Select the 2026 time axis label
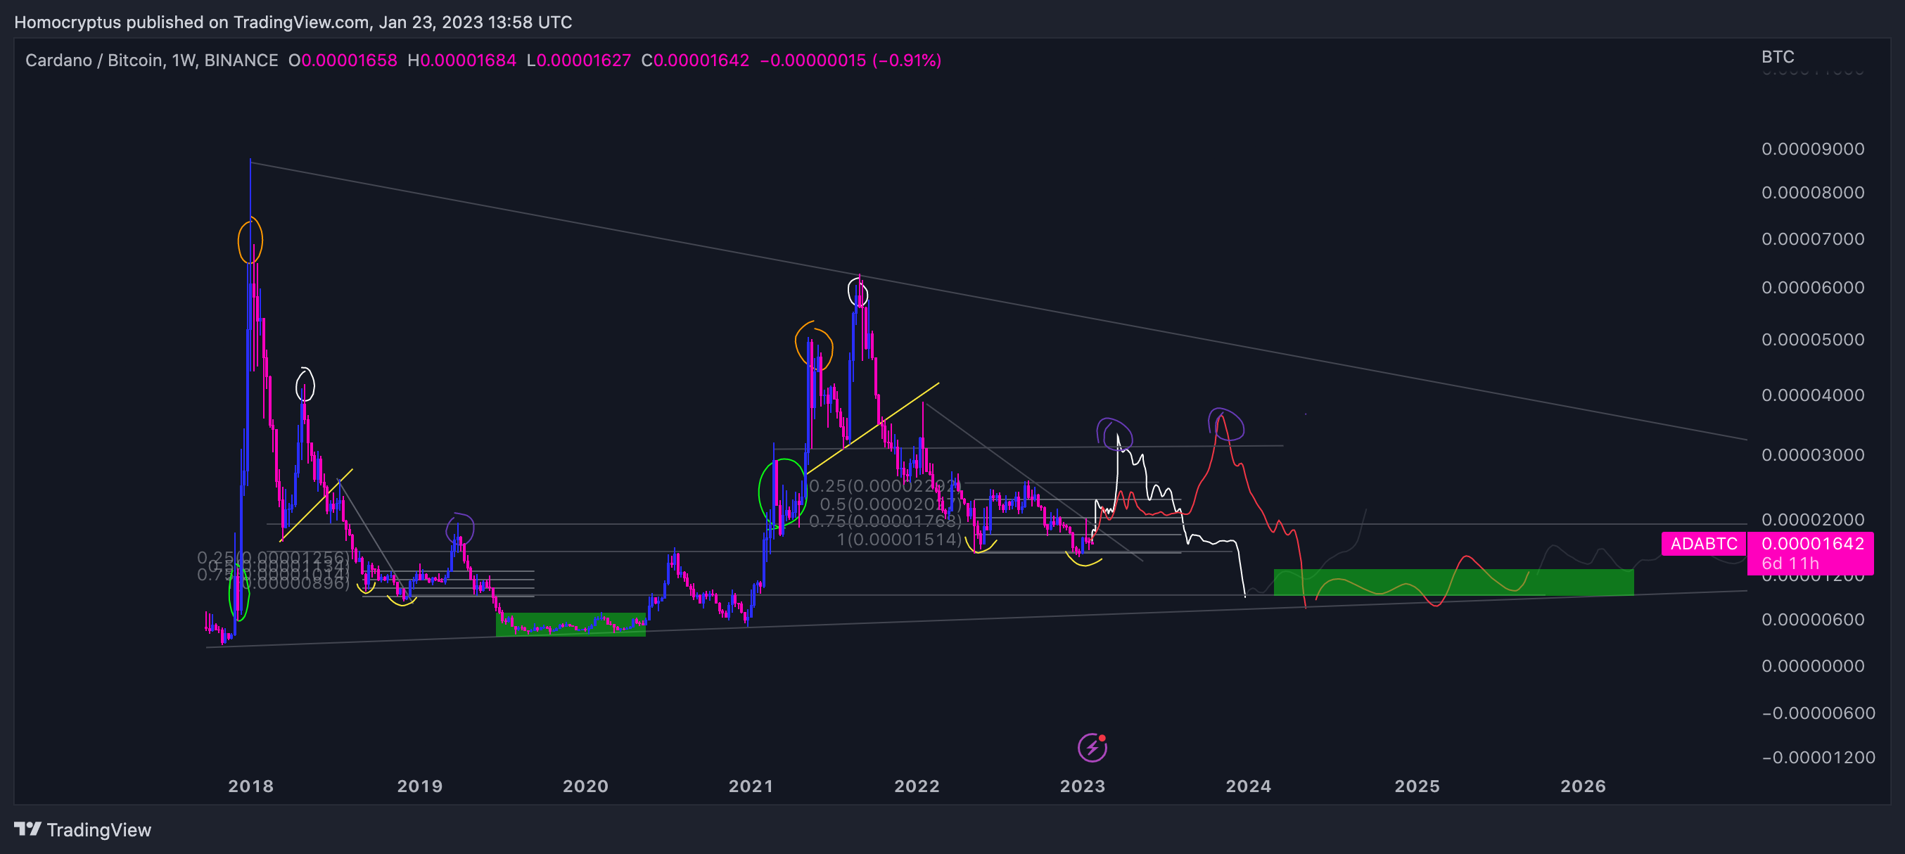The width and height of the screenshot is (1905, 854). pyautogui.click(x=1583, y=786)
